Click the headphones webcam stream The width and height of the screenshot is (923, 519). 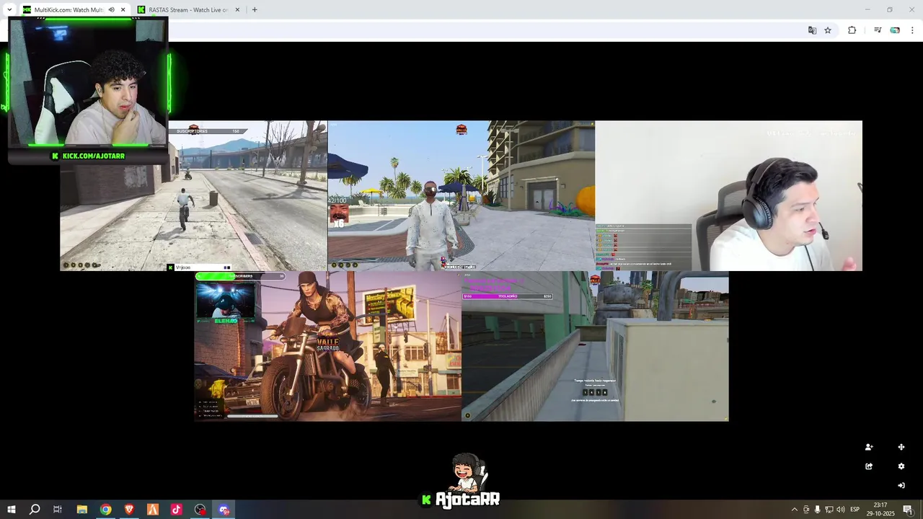tap(728, 195)
